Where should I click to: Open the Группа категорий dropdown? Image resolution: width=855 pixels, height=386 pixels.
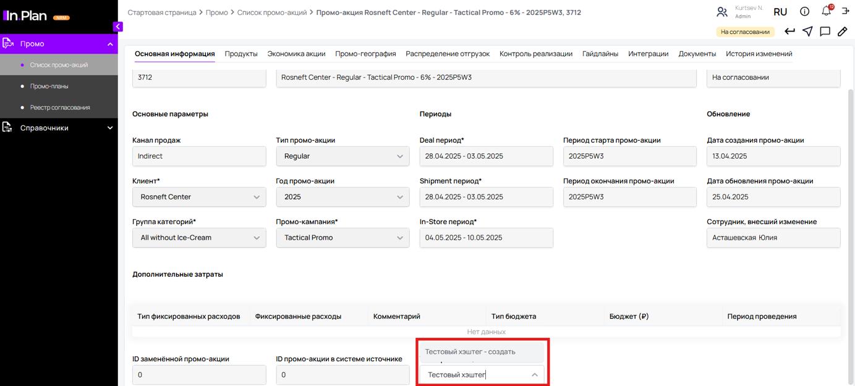199,238
